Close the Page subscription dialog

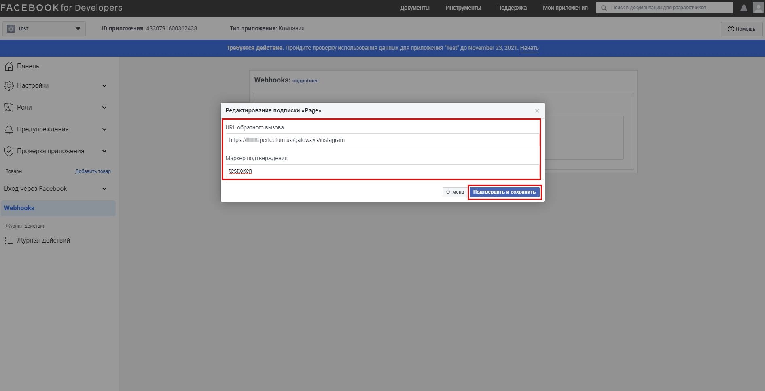click(537, 111)
